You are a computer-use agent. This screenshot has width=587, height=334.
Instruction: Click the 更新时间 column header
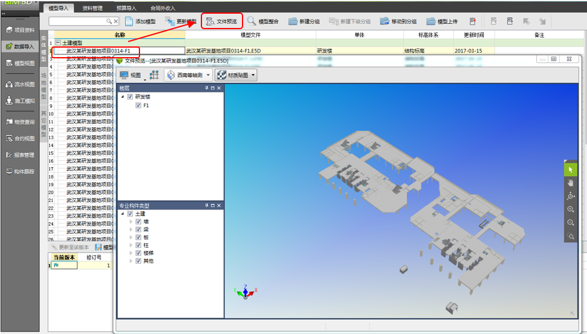pos(474,35)
